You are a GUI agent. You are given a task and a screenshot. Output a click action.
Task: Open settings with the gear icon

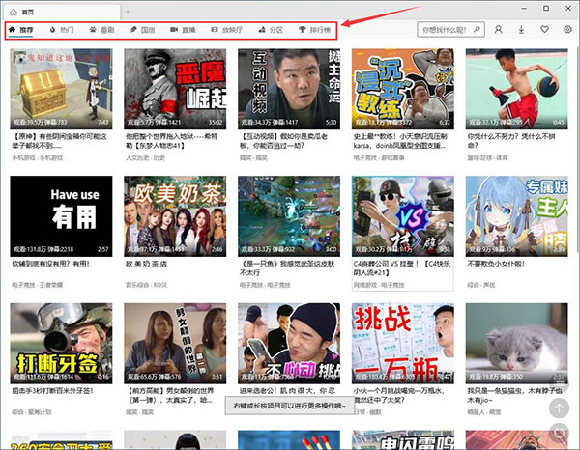[x=568, y=30]
